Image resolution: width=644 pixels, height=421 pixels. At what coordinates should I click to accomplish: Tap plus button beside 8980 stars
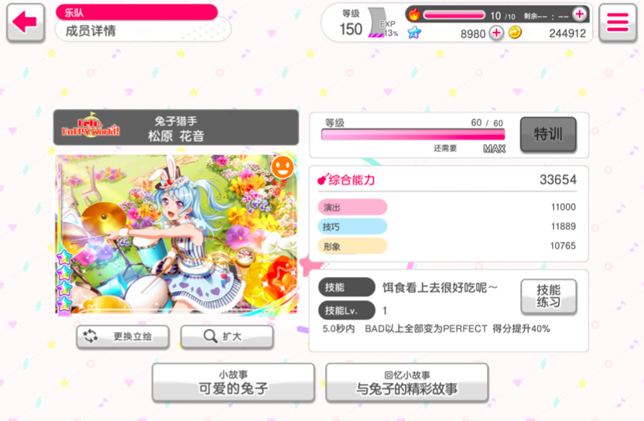pos(496,33)
